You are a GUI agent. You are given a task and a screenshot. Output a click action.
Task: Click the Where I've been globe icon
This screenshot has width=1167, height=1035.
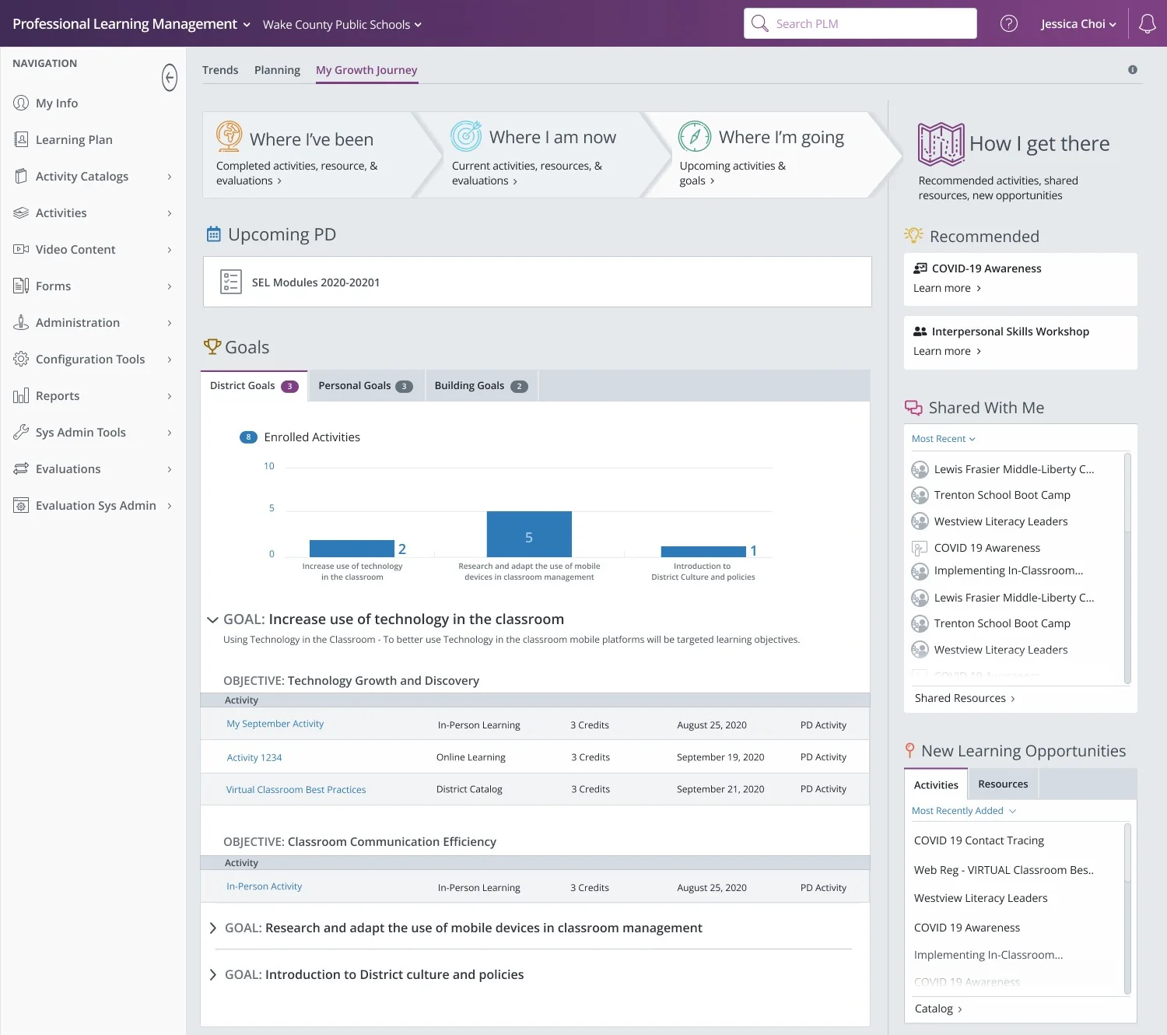coord(230,136)
